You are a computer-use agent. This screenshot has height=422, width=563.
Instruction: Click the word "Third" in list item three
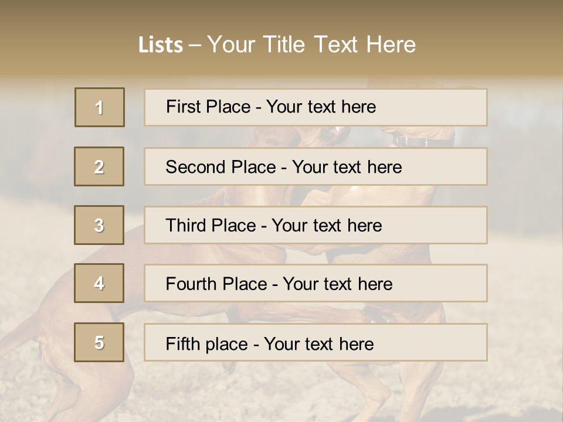(186, 226)
